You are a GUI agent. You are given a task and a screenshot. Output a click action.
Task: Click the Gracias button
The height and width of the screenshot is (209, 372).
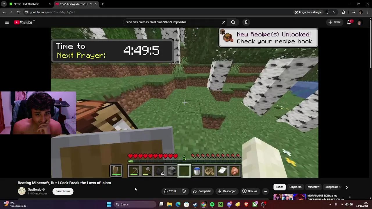pyautogui.click(x=250, y=191)
